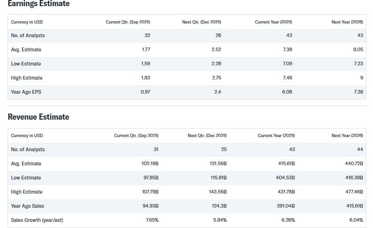This screenshot has height=228, width=373.
Task: Click the 7.65% sales growth value
Action: (x=152, y=220)
